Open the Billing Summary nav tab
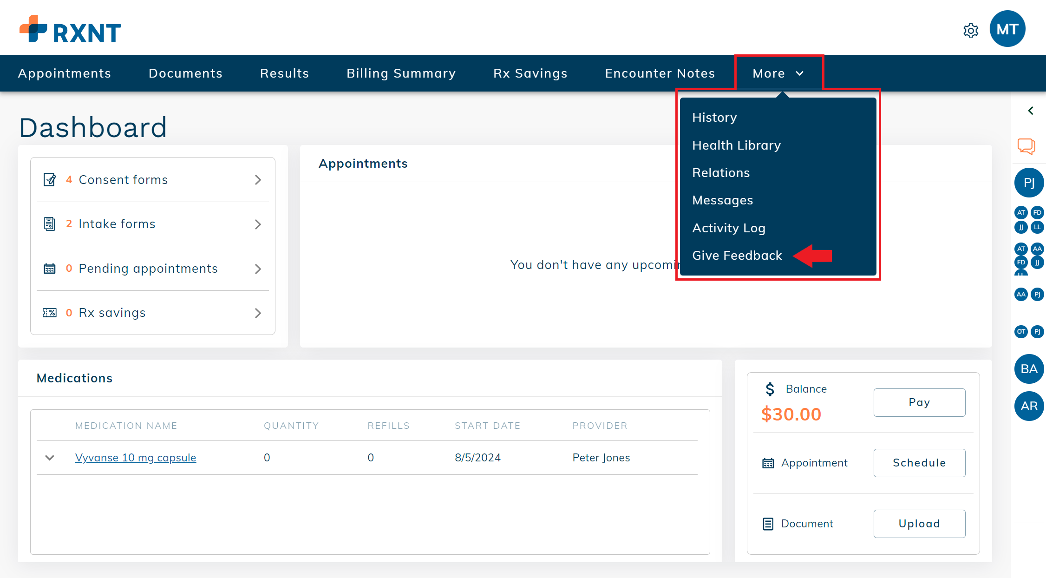Screen dimensions: 1046x578 [x=401, y=73]
